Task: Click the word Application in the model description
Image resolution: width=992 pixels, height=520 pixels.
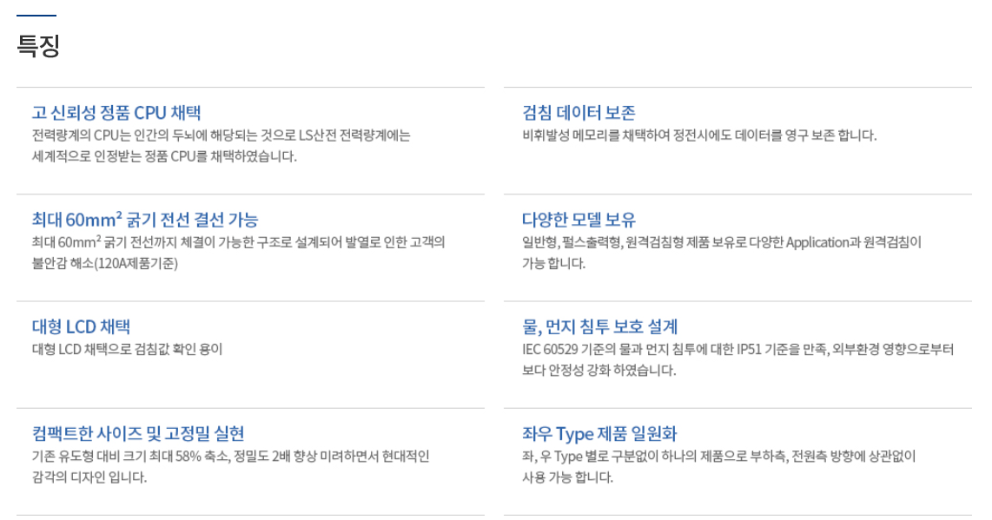Action: pyautogui.click(x=817, y=242)
